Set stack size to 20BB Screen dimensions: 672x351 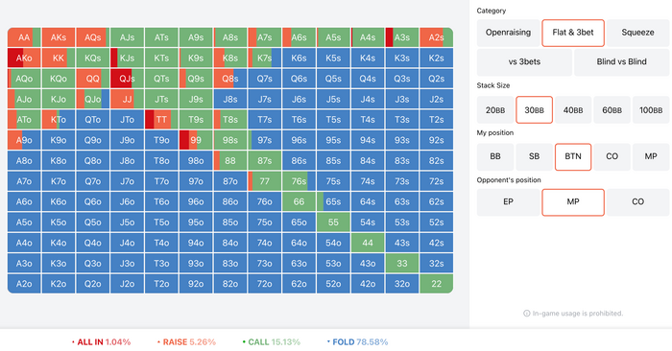(495, 110)
